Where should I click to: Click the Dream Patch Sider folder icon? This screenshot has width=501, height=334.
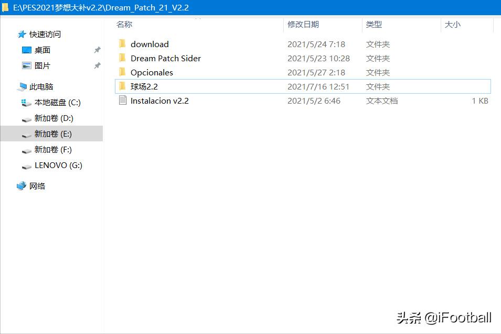coord(122,58)
